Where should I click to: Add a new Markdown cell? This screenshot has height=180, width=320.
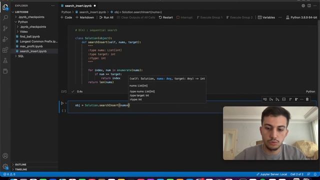(x=85, y=17)
